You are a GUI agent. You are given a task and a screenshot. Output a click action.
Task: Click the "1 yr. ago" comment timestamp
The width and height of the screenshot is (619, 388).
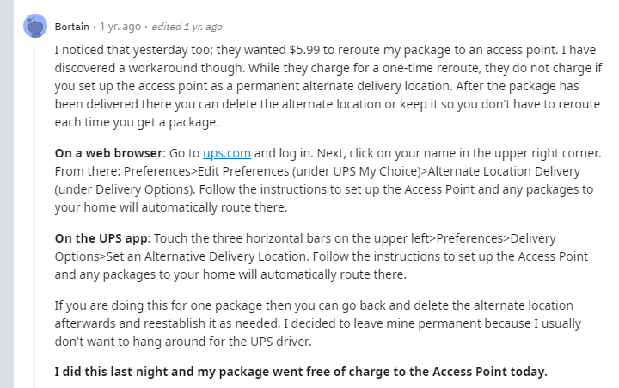(122, 27)
